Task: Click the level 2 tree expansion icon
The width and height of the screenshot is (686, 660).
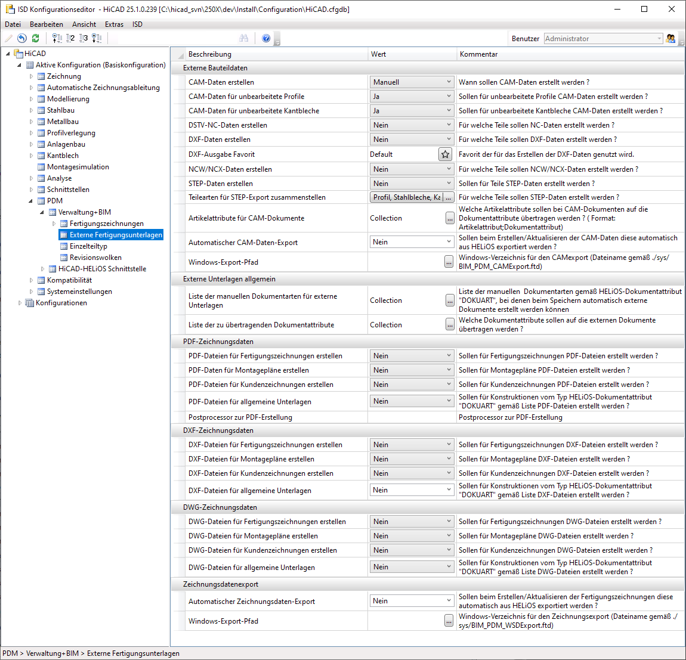Action: click(70, 39)
